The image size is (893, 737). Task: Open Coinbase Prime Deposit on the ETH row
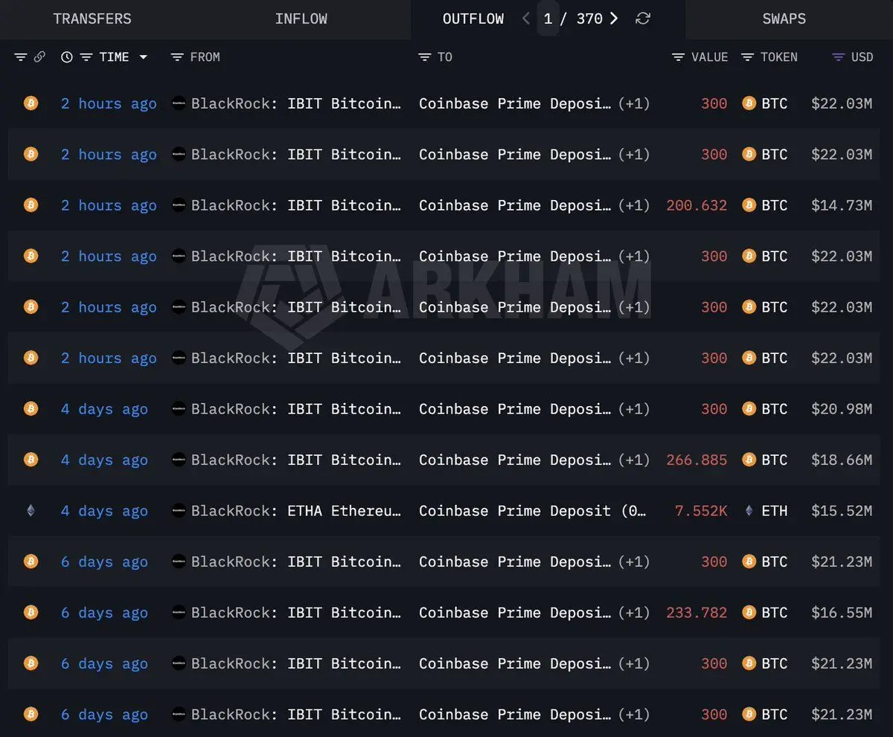tap(533, 511)
